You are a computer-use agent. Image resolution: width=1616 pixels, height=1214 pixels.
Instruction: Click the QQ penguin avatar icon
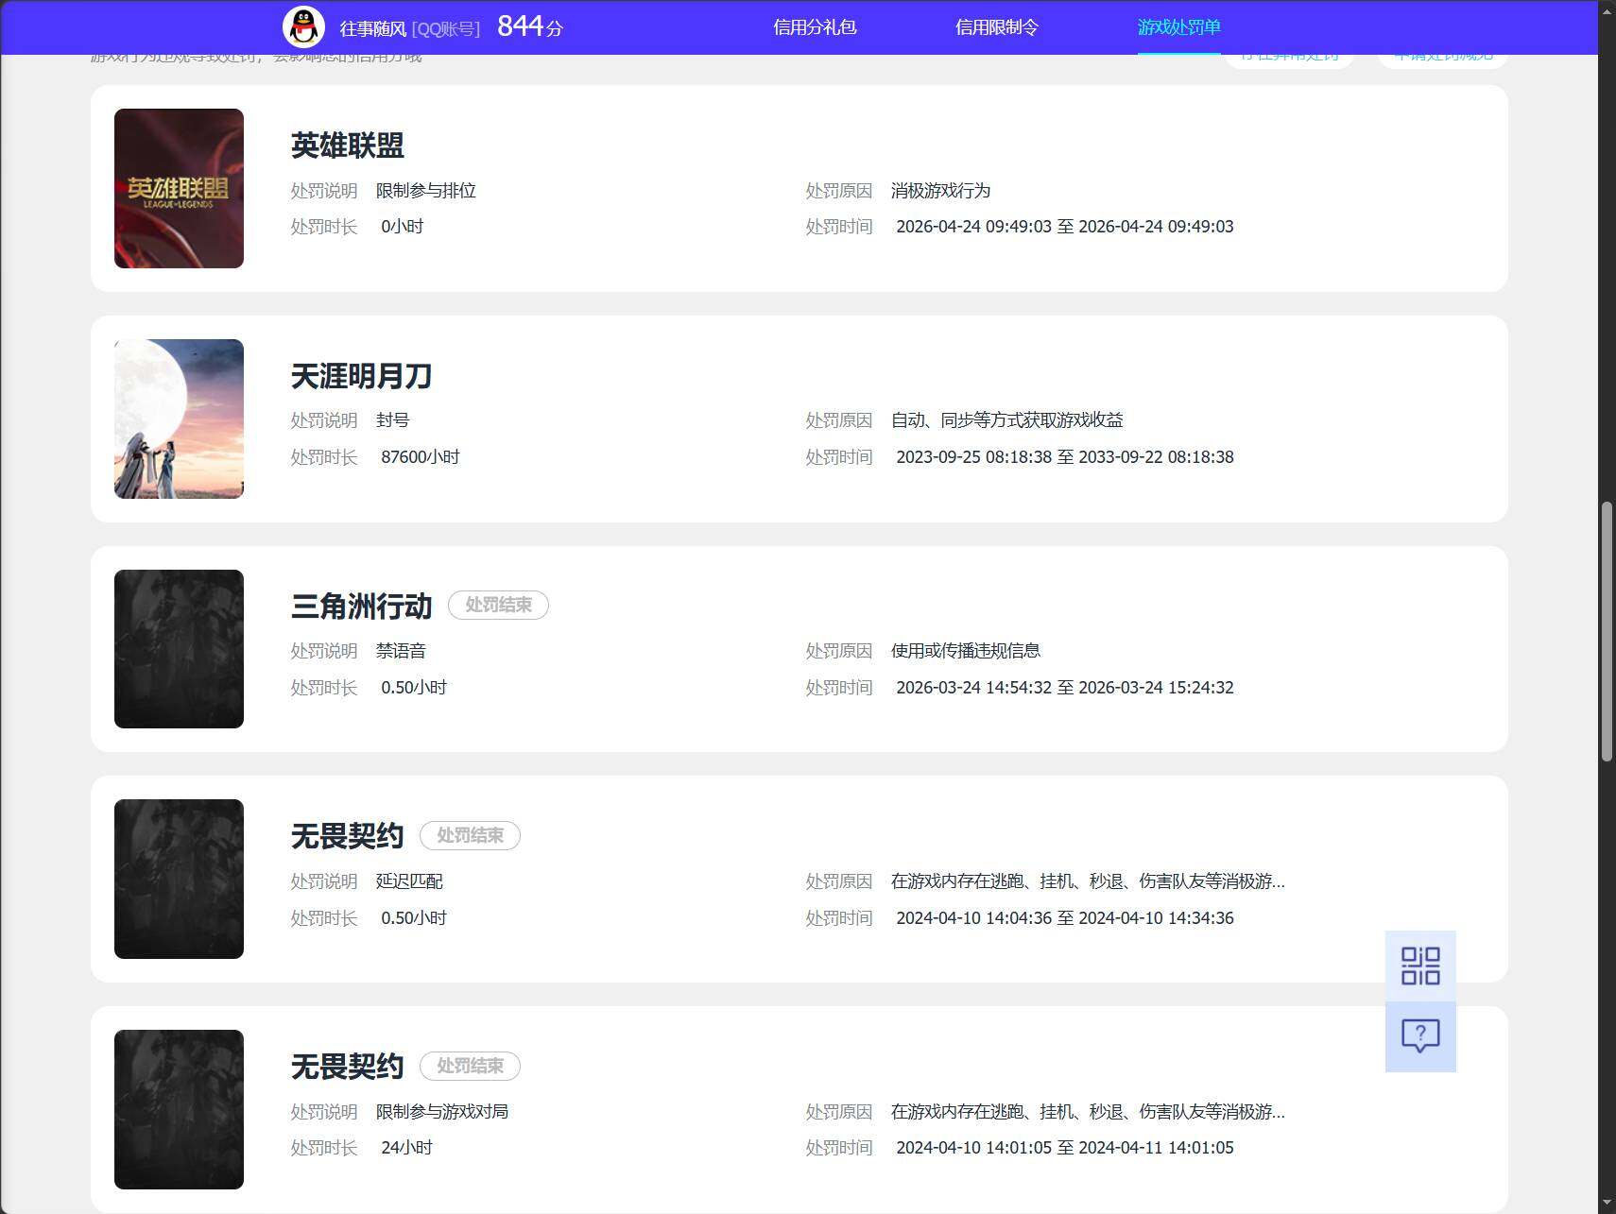303,26
